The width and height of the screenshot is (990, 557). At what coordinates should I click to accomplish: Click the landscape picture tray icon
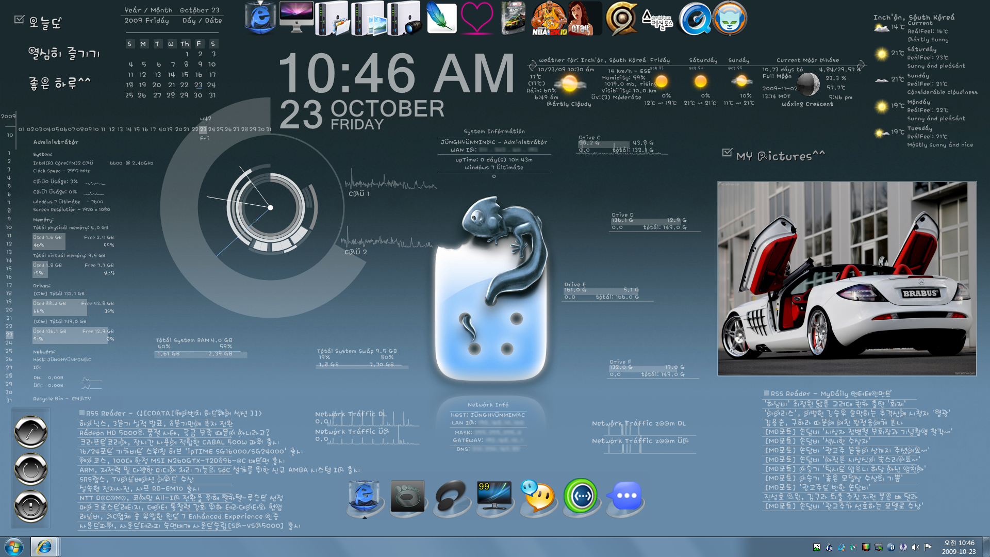816,547
